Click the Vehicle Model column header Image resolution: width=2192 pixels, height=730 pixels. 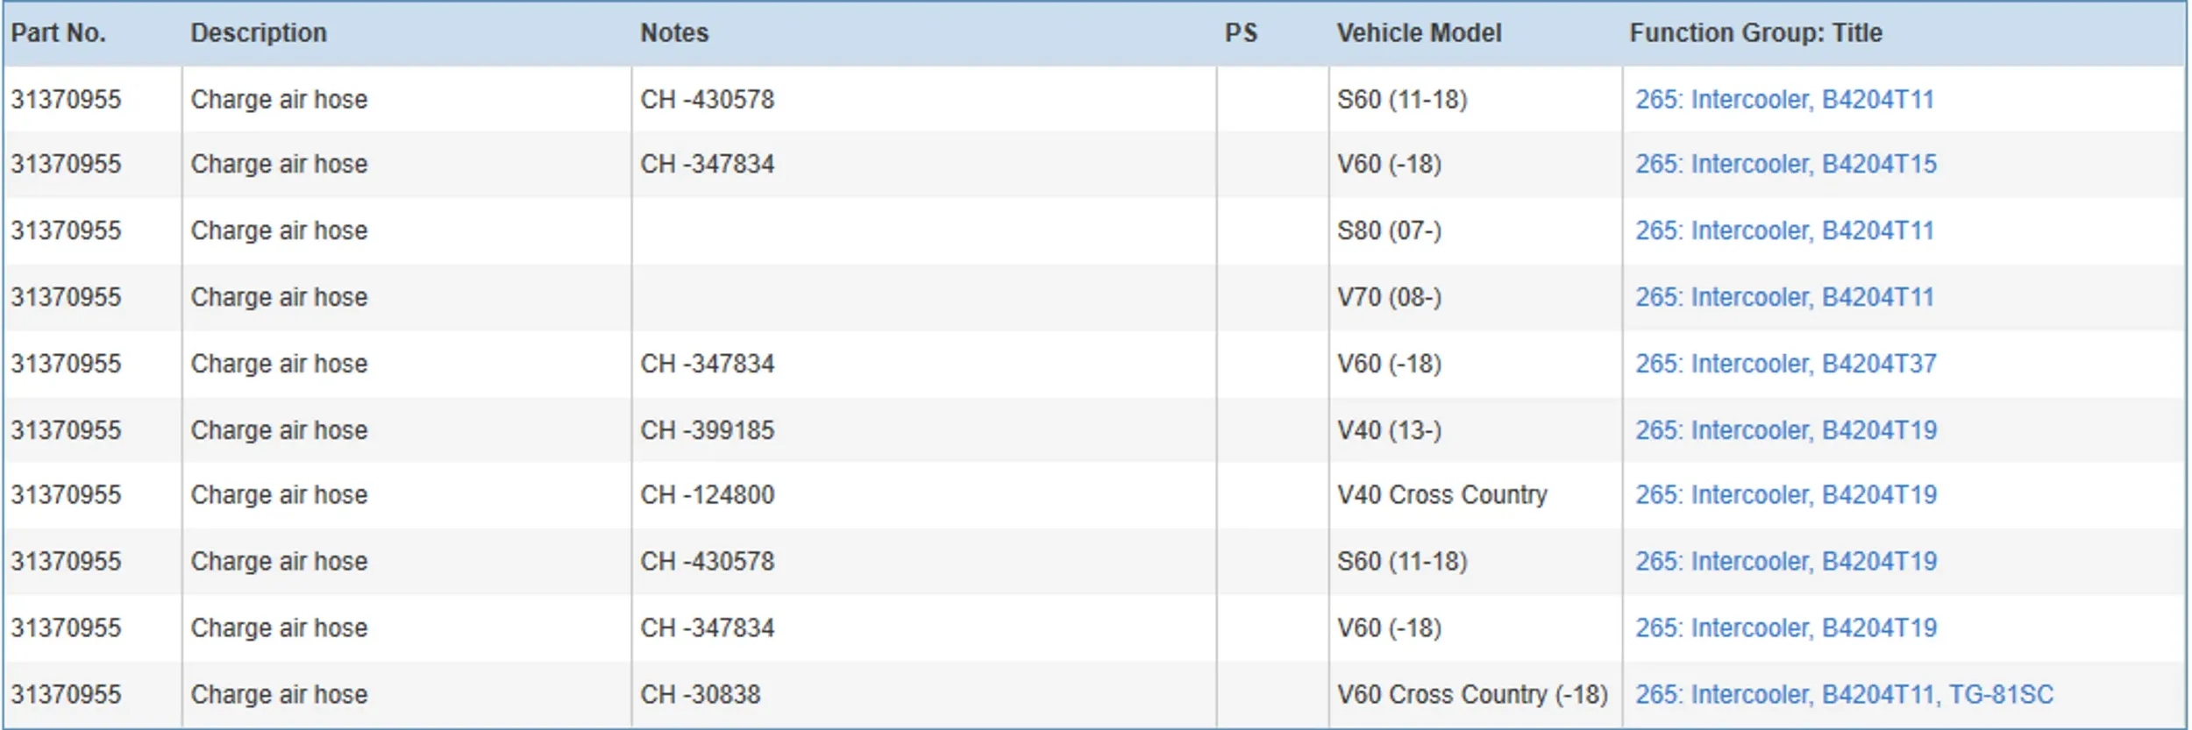coord(1419,33)
